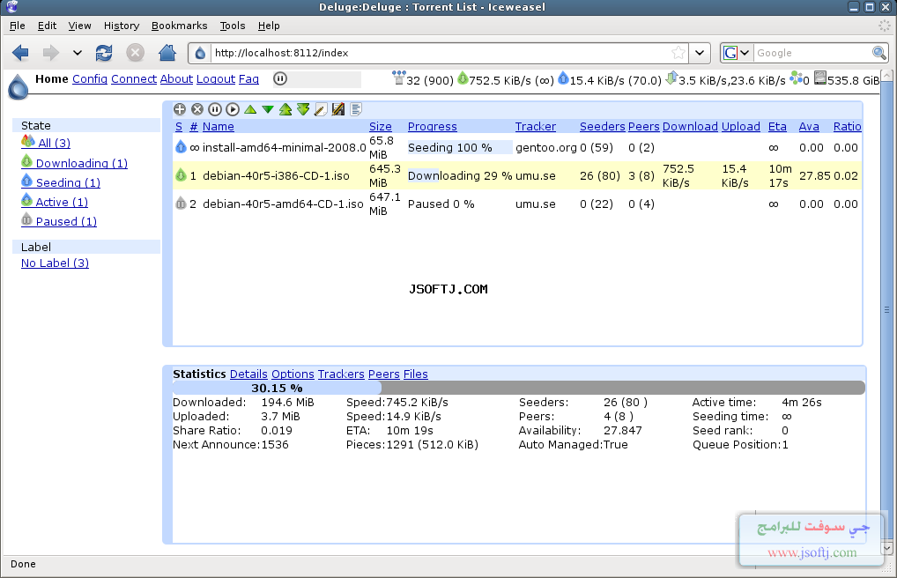897x578 pixels.
Task: Click the Remove torrent X icon
Action: tap(197, 109)
